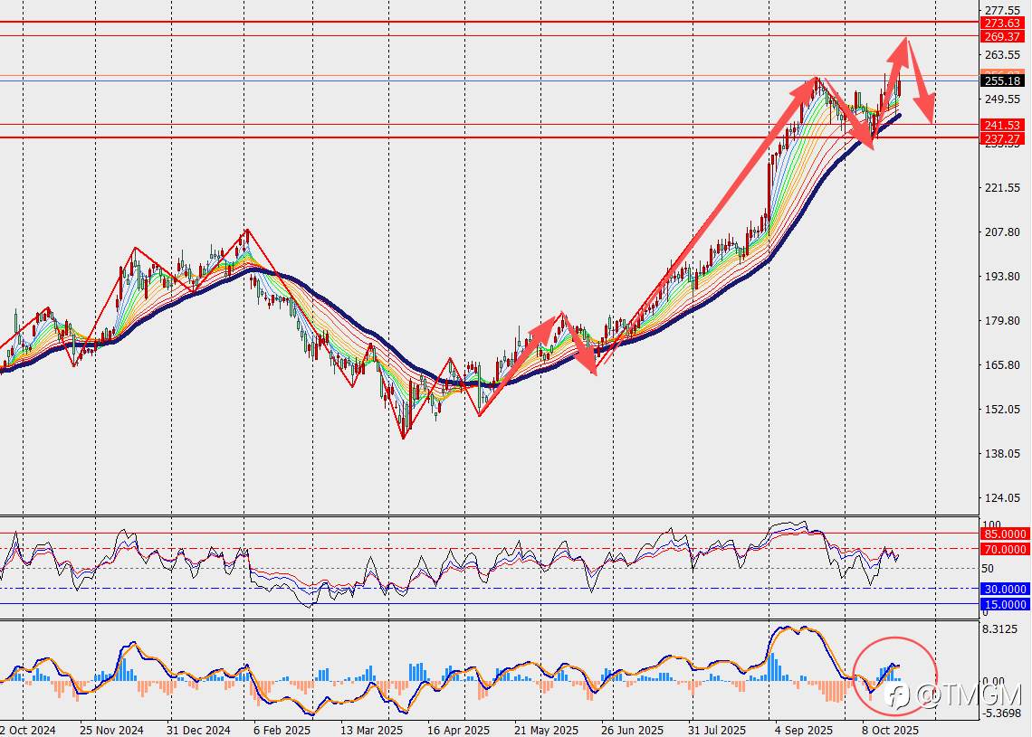
Task: Click the 207.80 price axis value
Action: pos(1002,232)
